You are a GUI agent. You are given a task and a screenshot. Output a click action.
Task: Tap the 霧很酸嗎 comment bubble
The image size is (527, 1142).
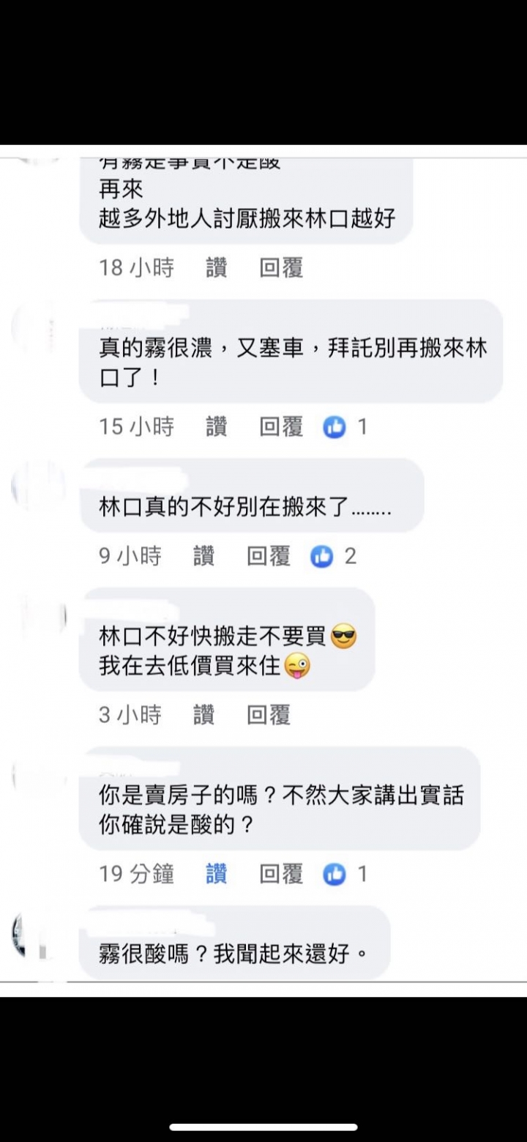pyautogui.click(x=234, y=943)
